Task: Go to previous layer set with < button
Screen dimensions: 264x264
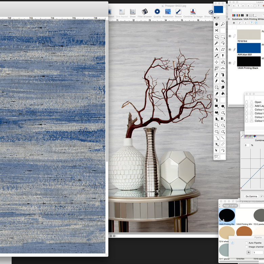Action: [234, 6]
